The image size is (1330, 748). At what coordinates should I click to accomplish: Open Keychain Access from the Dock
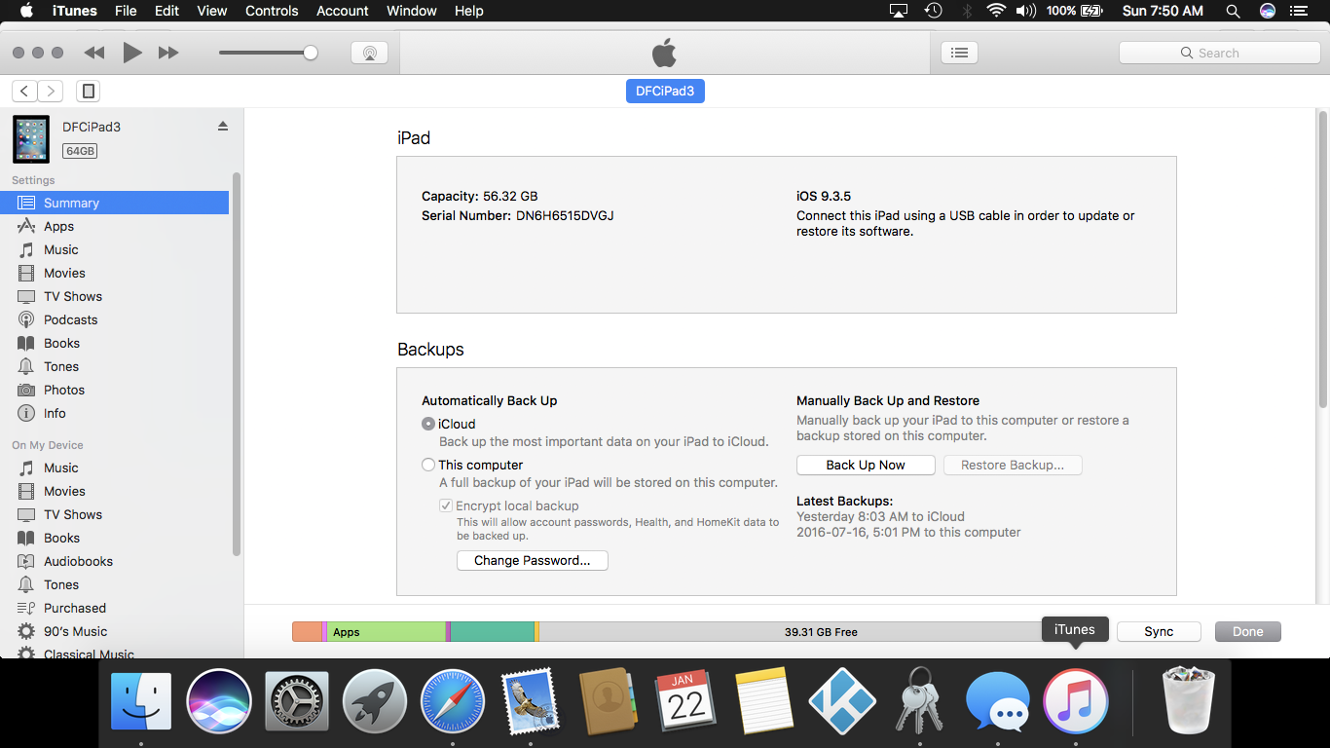[x=920, y=701]
